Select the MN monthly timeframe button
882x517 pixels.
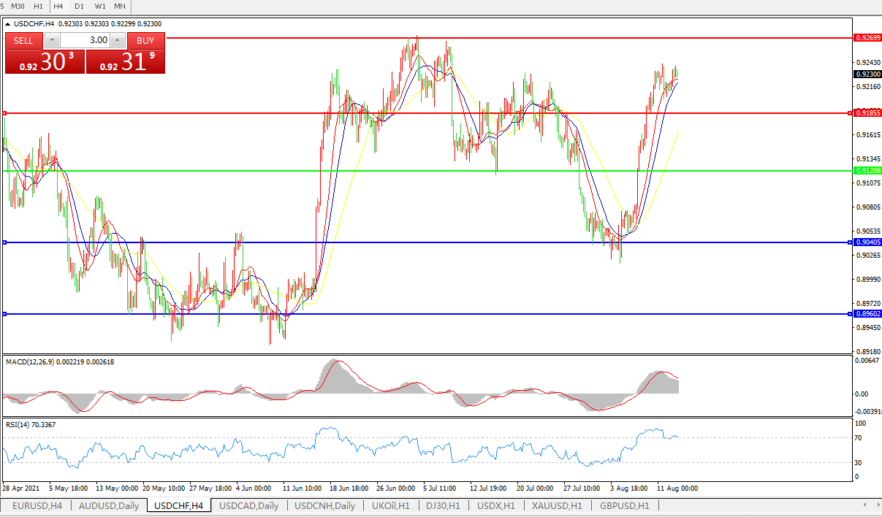tap(120, 6)
